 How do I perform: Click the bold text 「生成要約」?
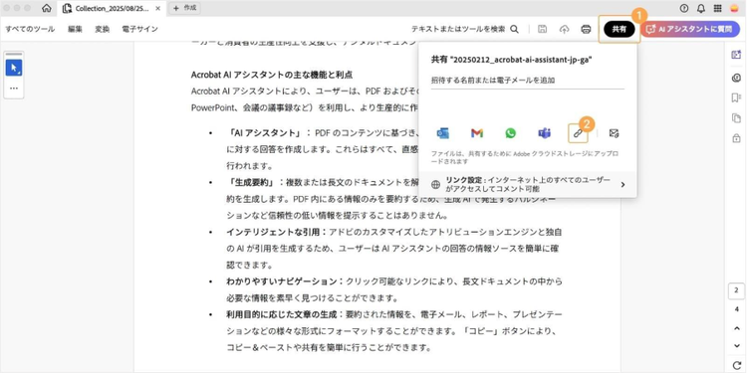coord(252,182)
